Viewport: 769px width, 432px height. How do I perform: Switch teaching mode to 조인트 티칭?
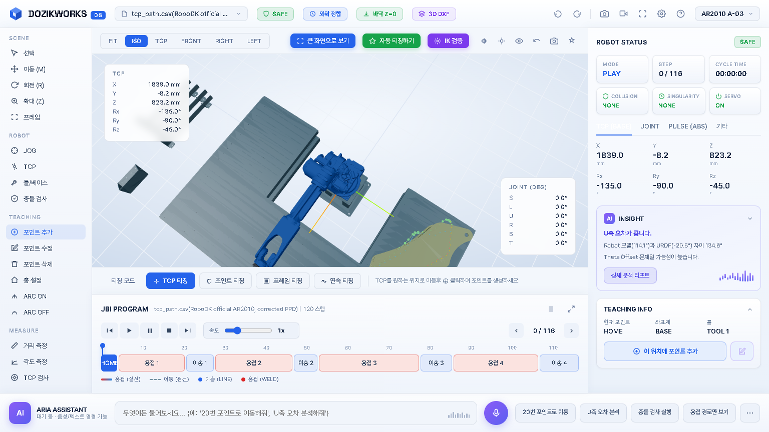click(x=225, y=281)
